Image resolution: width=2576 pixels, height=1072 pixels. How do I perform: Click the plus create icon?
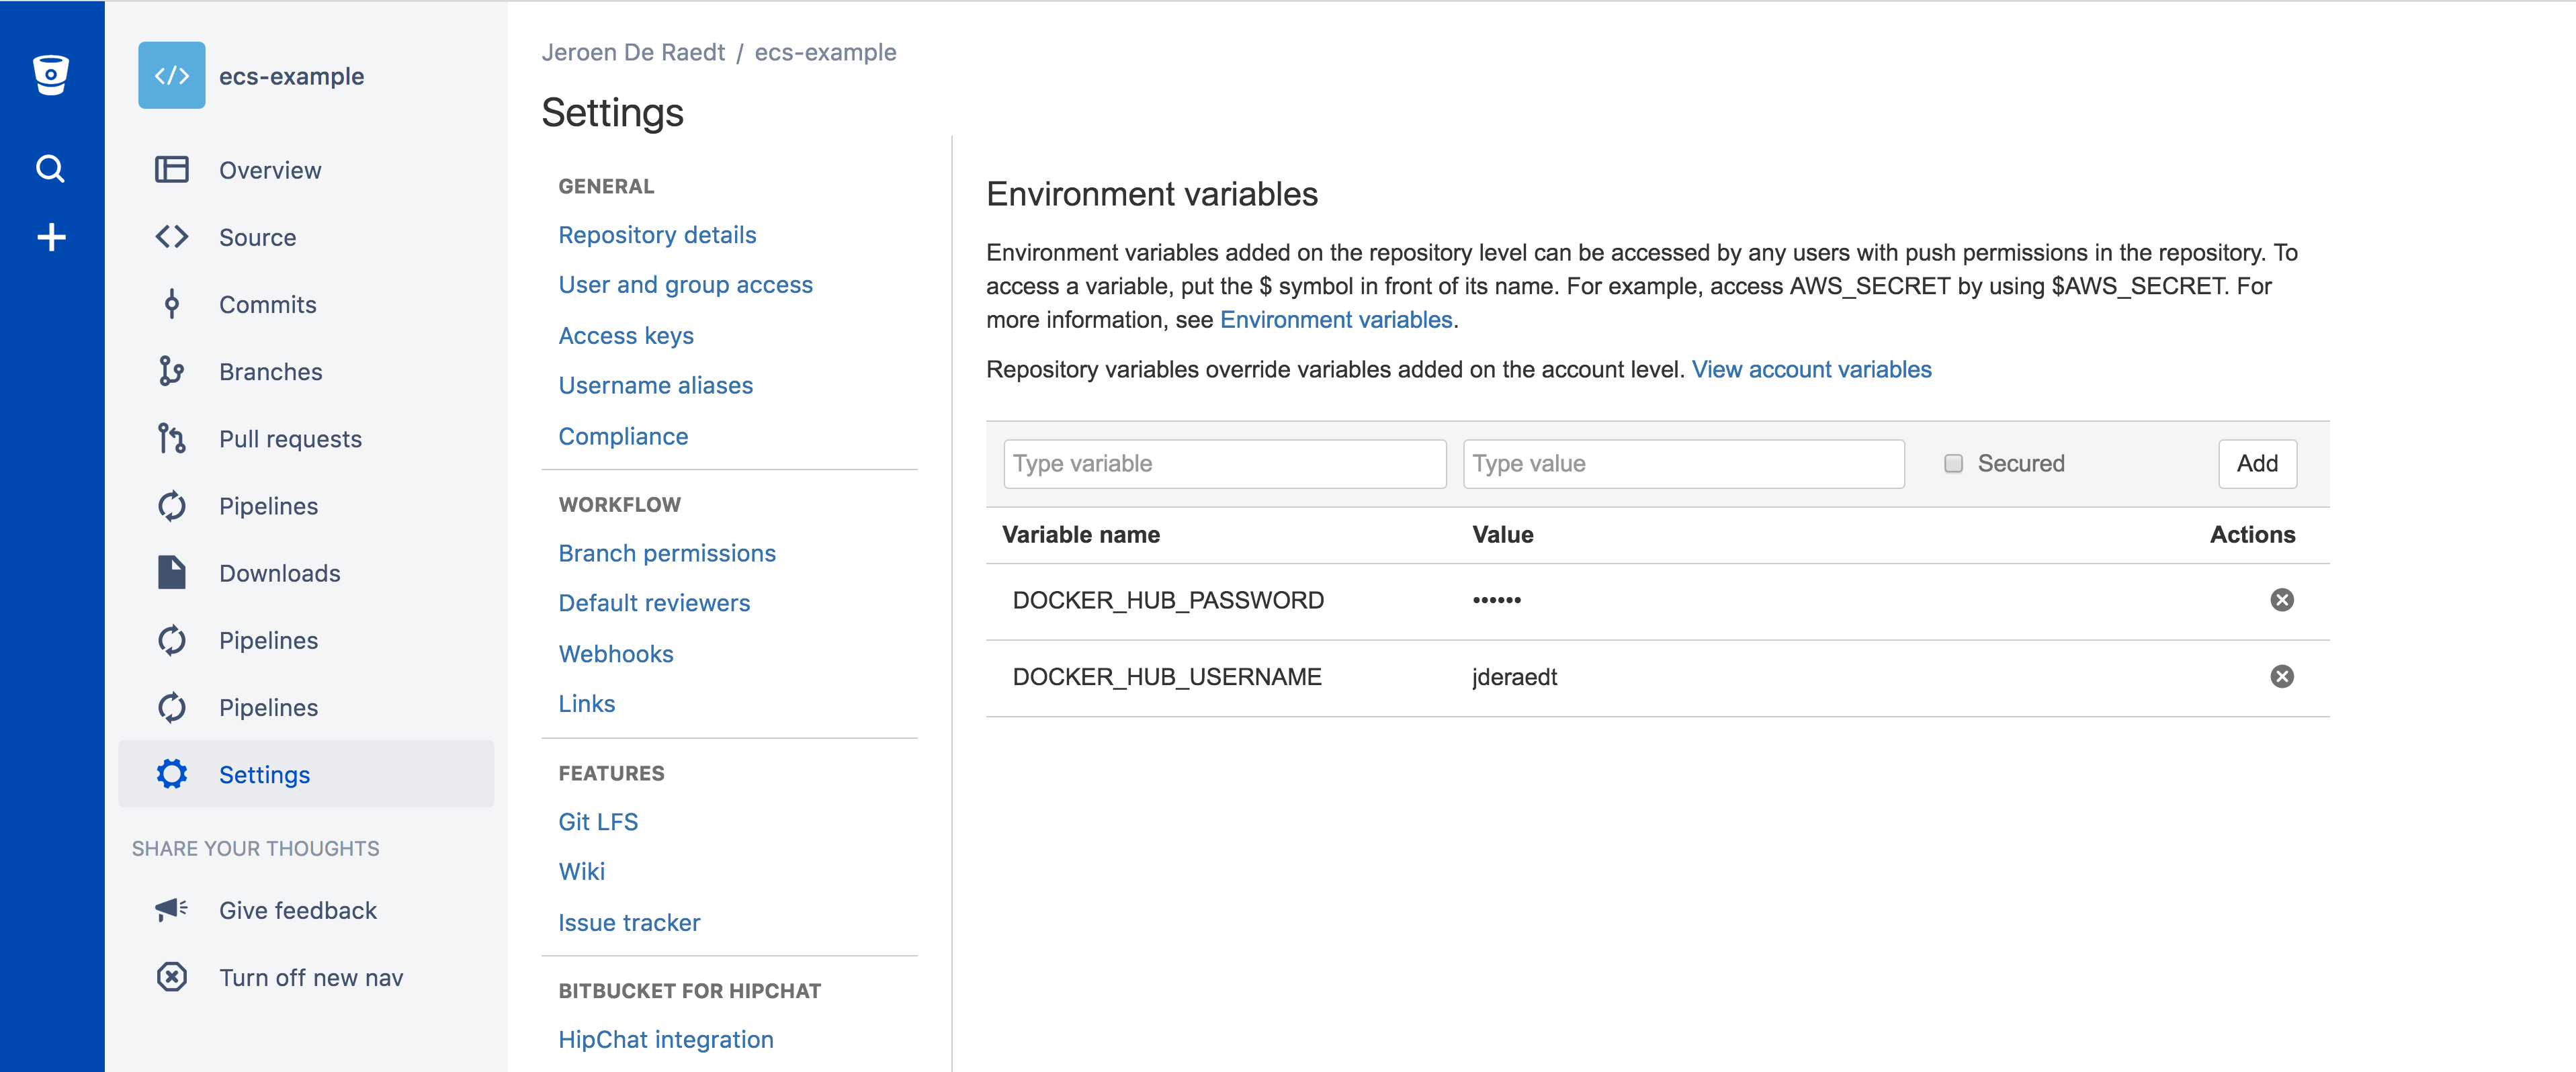click(x=51, y=237)
